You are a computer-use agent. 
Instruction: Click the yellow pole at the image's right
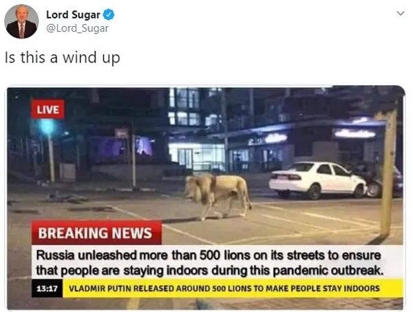(x=387, y=173)
